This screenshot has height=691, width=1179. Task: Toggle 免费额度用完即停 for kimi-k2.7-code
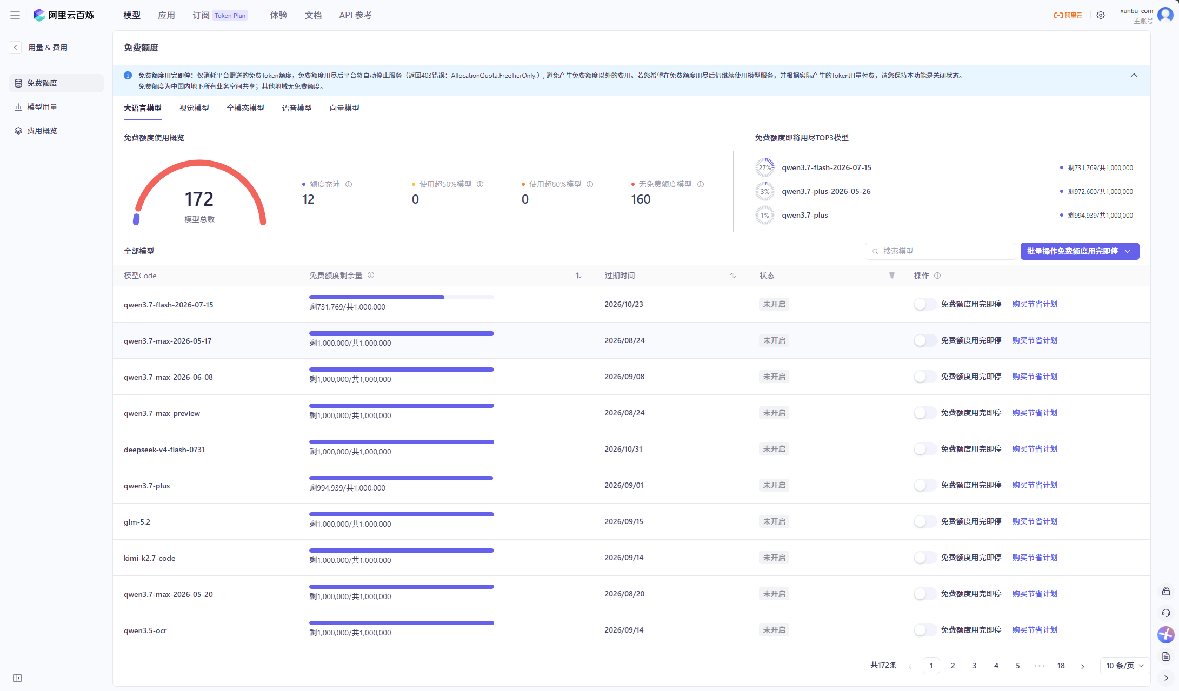tap(925, 558)
